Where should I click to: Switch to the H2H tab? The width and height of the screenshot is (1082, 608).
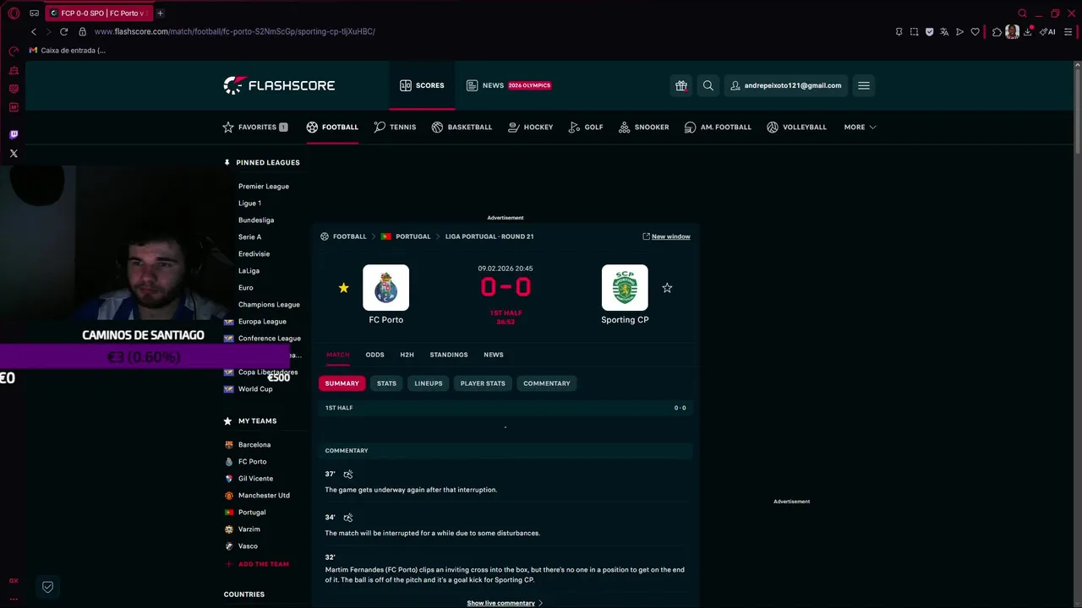pos(407,355)
